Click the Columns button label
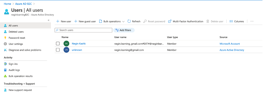263x98 pixels. [239, 21]
